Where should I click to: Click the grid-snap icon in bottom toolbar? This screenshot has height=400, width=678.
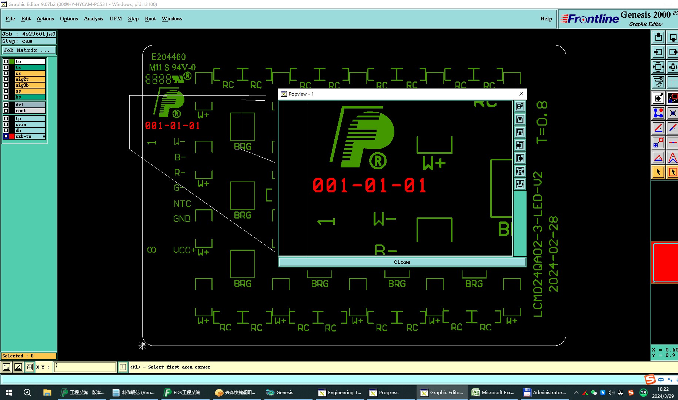coord(29,367)
